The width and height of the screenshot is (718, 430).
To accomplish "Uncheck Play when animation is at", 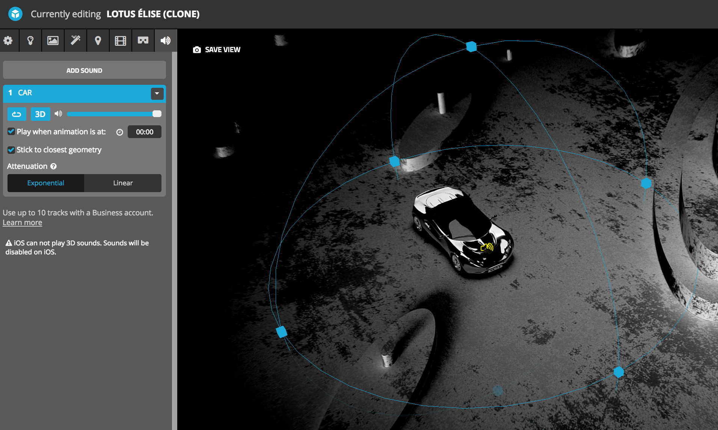I will pos(11,131).
